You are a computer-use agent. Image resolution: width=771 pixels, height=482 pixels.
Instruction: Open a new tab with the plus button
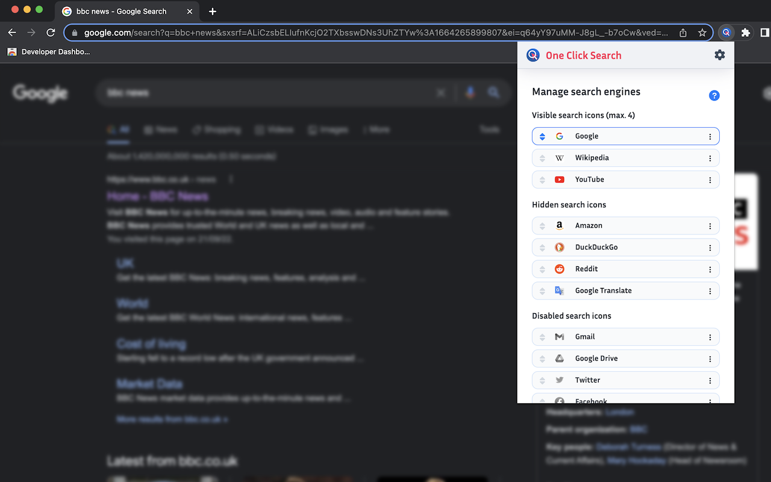point(212,11)
